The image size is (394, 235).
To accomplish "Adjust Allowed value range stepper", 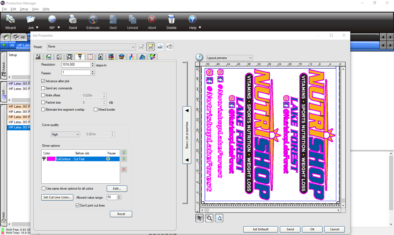I will click(119, 197).
